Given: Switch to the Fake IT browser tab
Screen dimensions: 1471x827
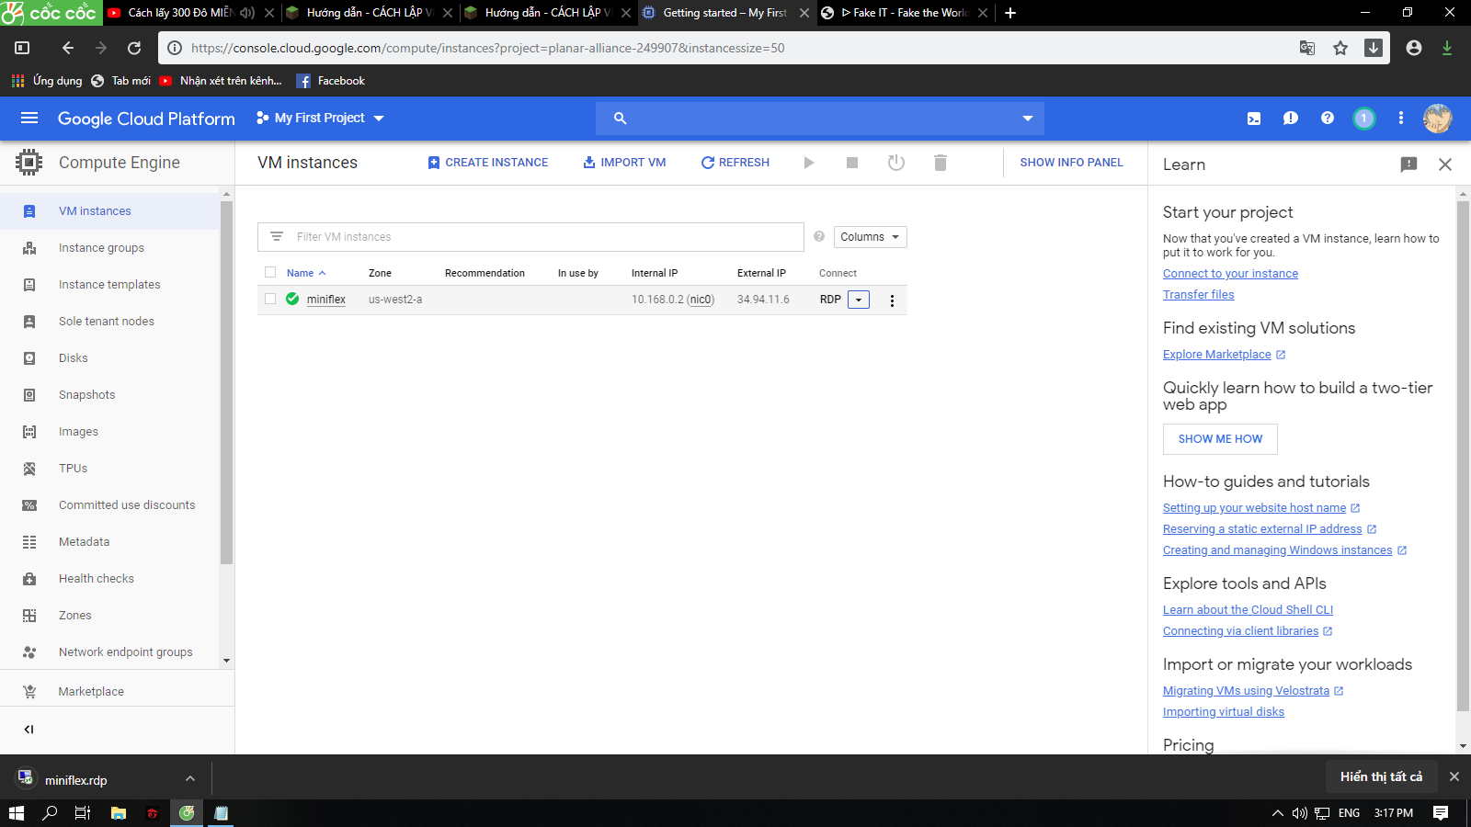Looking at the screenshot, I should click(x=904, y=13).
